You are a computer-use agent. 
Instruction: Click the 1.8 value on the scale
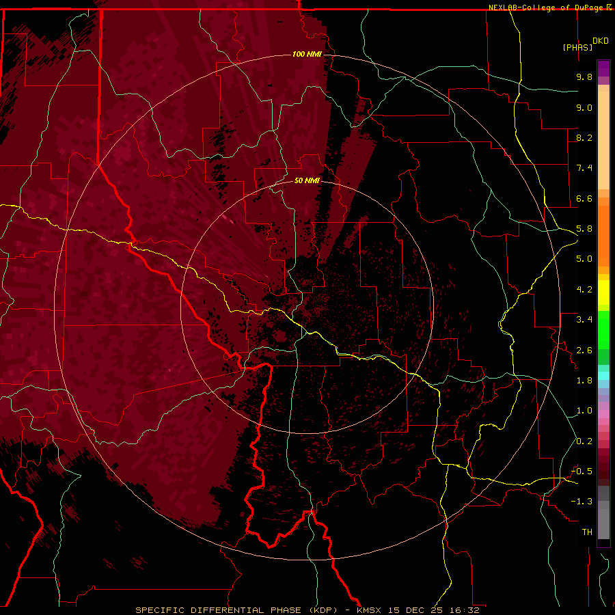pos(584,381)
